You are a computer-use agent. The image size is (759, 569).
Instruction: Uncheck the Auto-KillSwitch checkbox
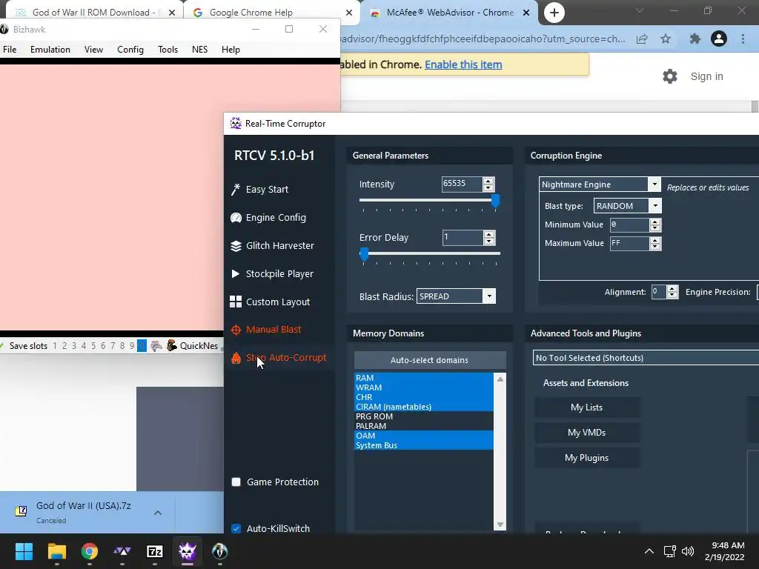(x=236, y=528)
